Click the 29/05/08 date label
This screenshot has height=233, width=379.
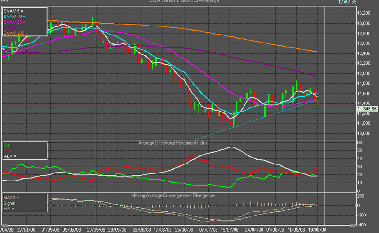tap(117, 230)
